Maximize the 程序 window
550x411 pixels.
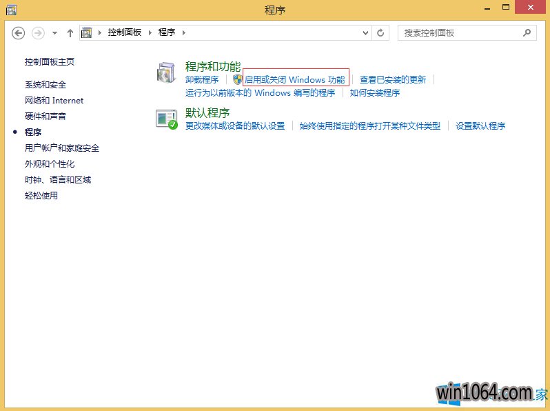tap(505, 7)
